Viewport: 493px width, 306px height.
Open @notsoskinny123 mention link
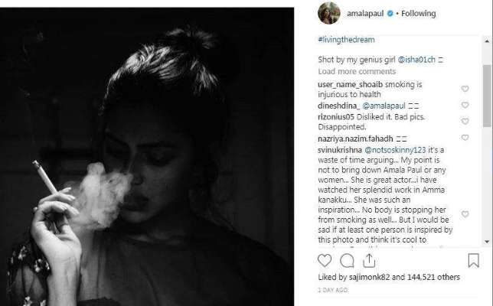pyautogui.click(x=395, y=150)
